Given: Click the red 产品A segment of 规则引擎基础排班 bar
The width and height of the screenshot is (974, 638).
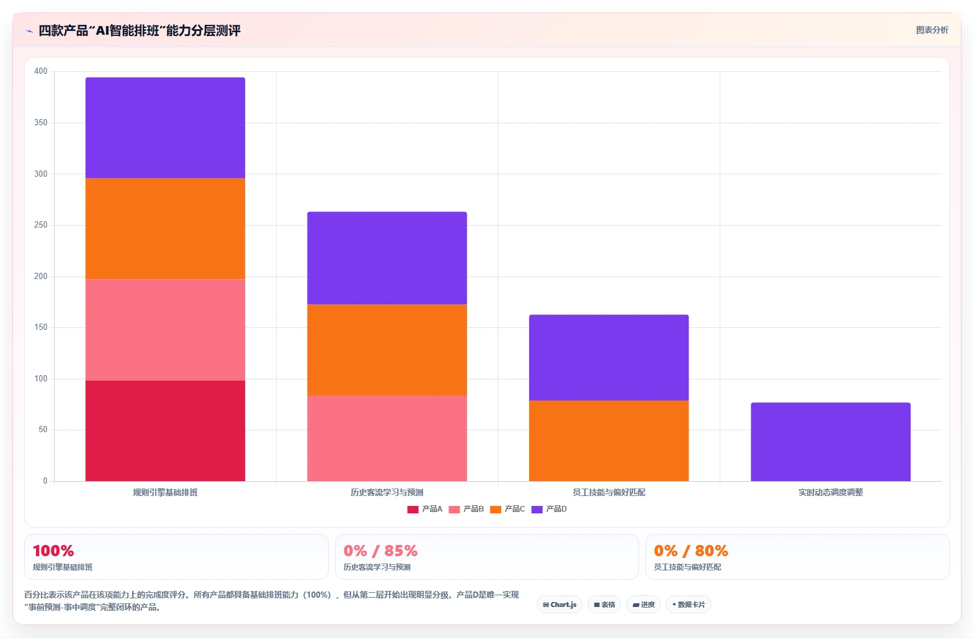Looking at the screenshot, I should click(x=165, y=431).
